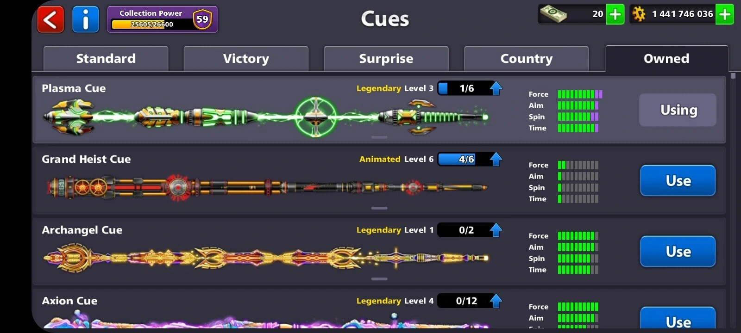This screenshot has height=333, width=741.
Task: Tap the red back arrow button
Action: (50, 19)
